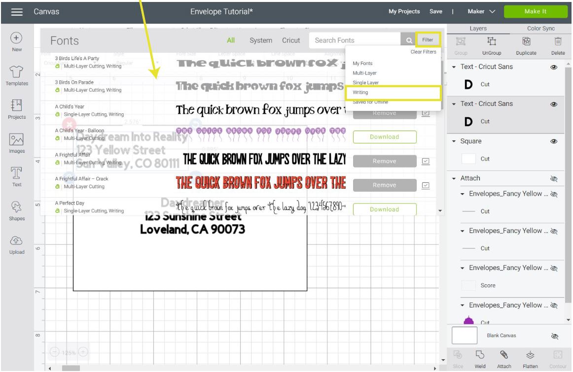
Task: Click the Contour tool icon
Action: (x=558, y=354)
